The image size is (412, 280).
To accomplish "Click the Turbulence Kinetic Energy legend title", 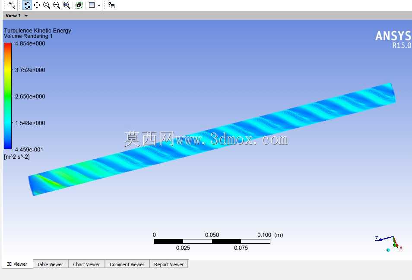I will pyautogui.click(x=38, y=31).
